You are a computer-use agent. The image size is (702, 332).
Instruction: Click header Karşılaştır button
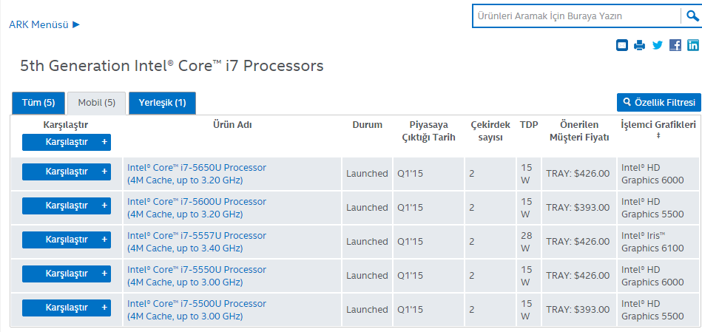coord(67,142)
